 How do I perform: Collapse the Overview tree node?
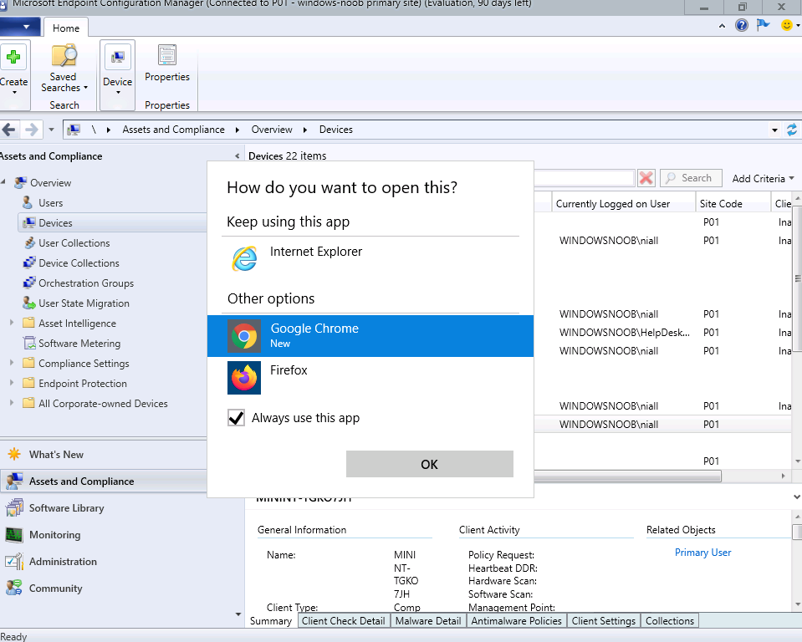pos(3,182)
